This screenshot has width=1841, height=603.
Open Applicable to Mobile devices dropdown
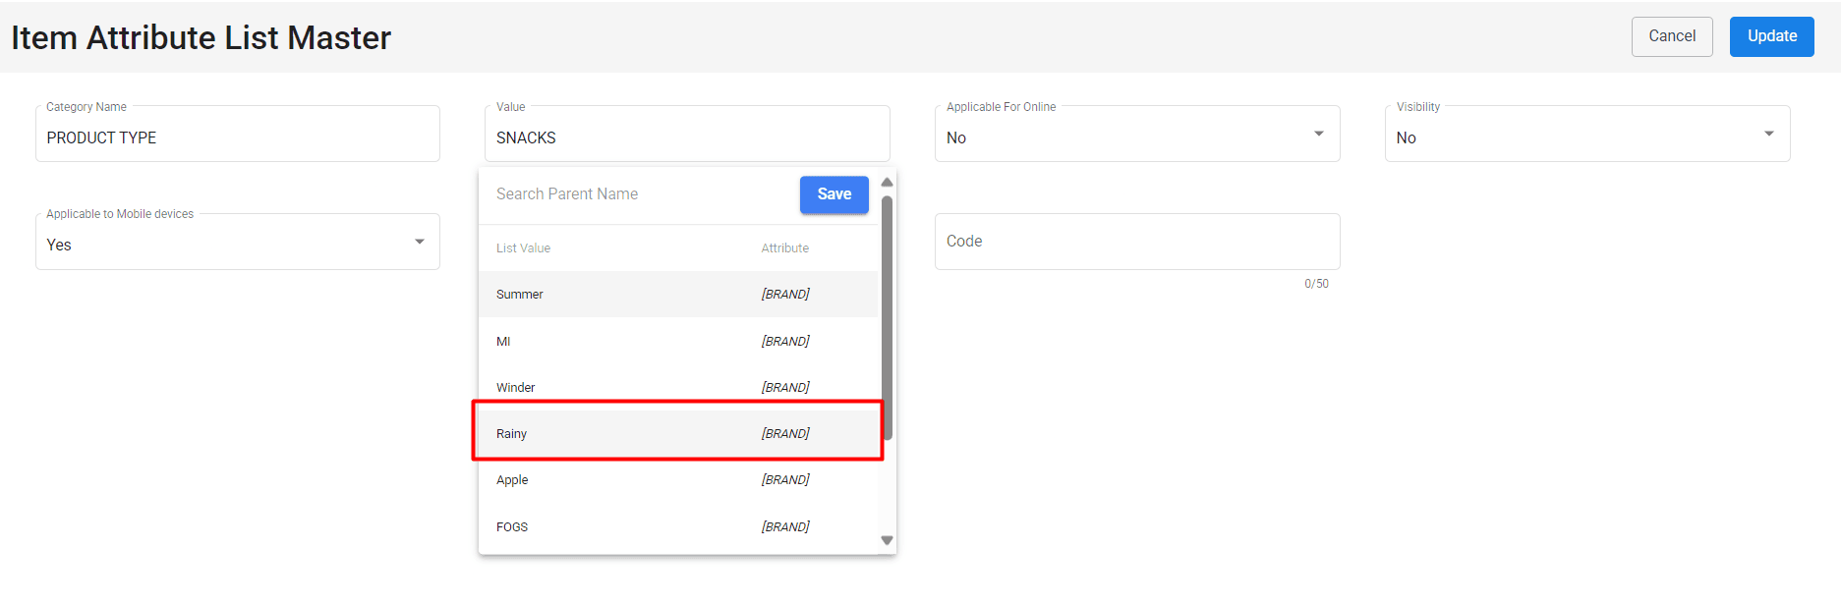[x=237, y=243]
